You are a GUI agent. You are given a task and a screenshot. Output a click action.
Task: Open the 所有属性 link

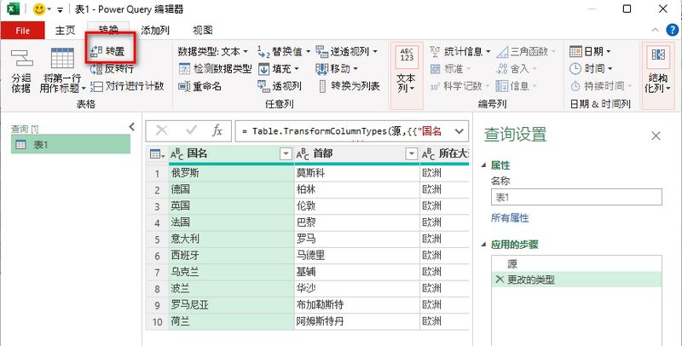tap(510, 218)
